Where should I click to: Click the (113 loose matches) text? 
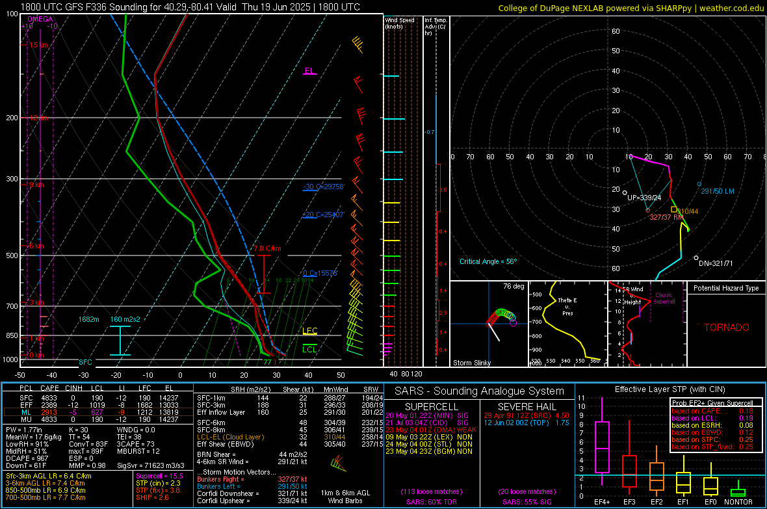[x=432, y=491]
